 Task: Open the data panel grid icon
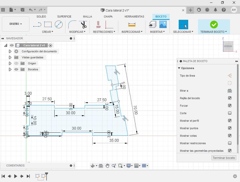pyautogui.click(x=3, y=10)
